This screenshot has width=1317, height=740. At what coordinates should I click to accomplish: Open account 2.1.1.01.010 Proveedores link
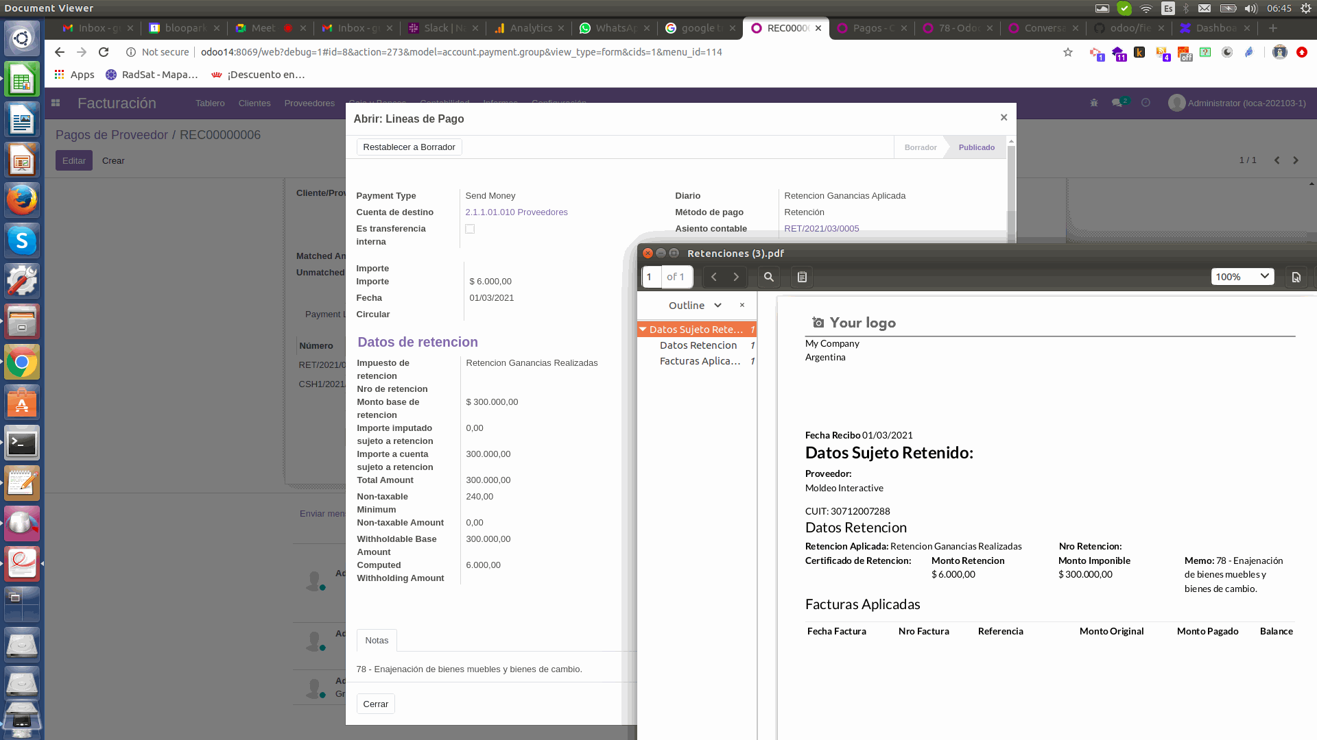[x=516, y=212]
